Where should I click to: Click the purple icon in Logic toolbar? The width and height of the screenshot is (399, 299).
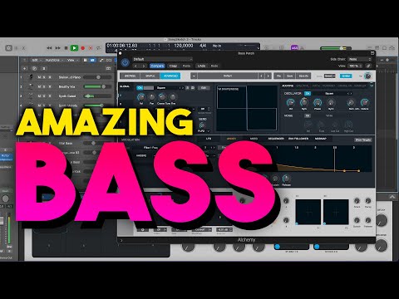[294, 48]
